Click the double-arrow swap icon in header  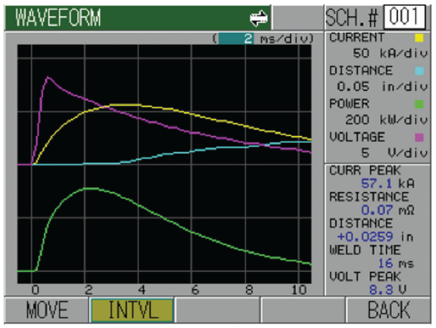click(259, 18)
